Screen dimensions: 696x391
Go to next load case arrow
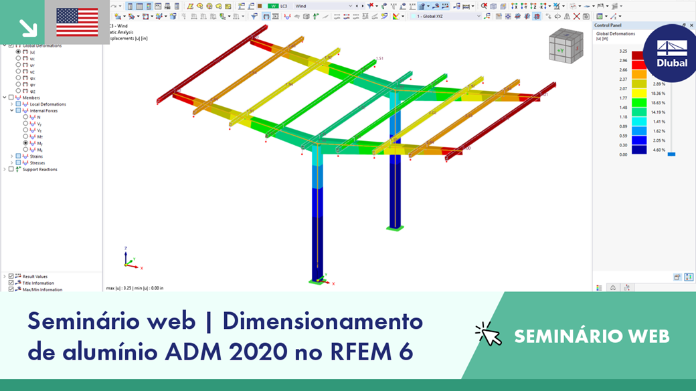(363, 6)
